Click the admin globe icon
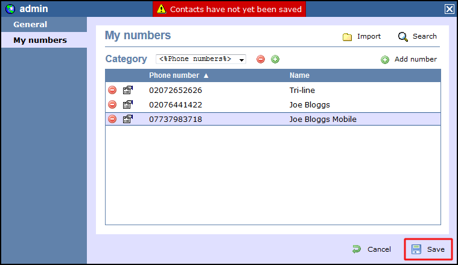The image size is (458, 265). tap(10, 9)
